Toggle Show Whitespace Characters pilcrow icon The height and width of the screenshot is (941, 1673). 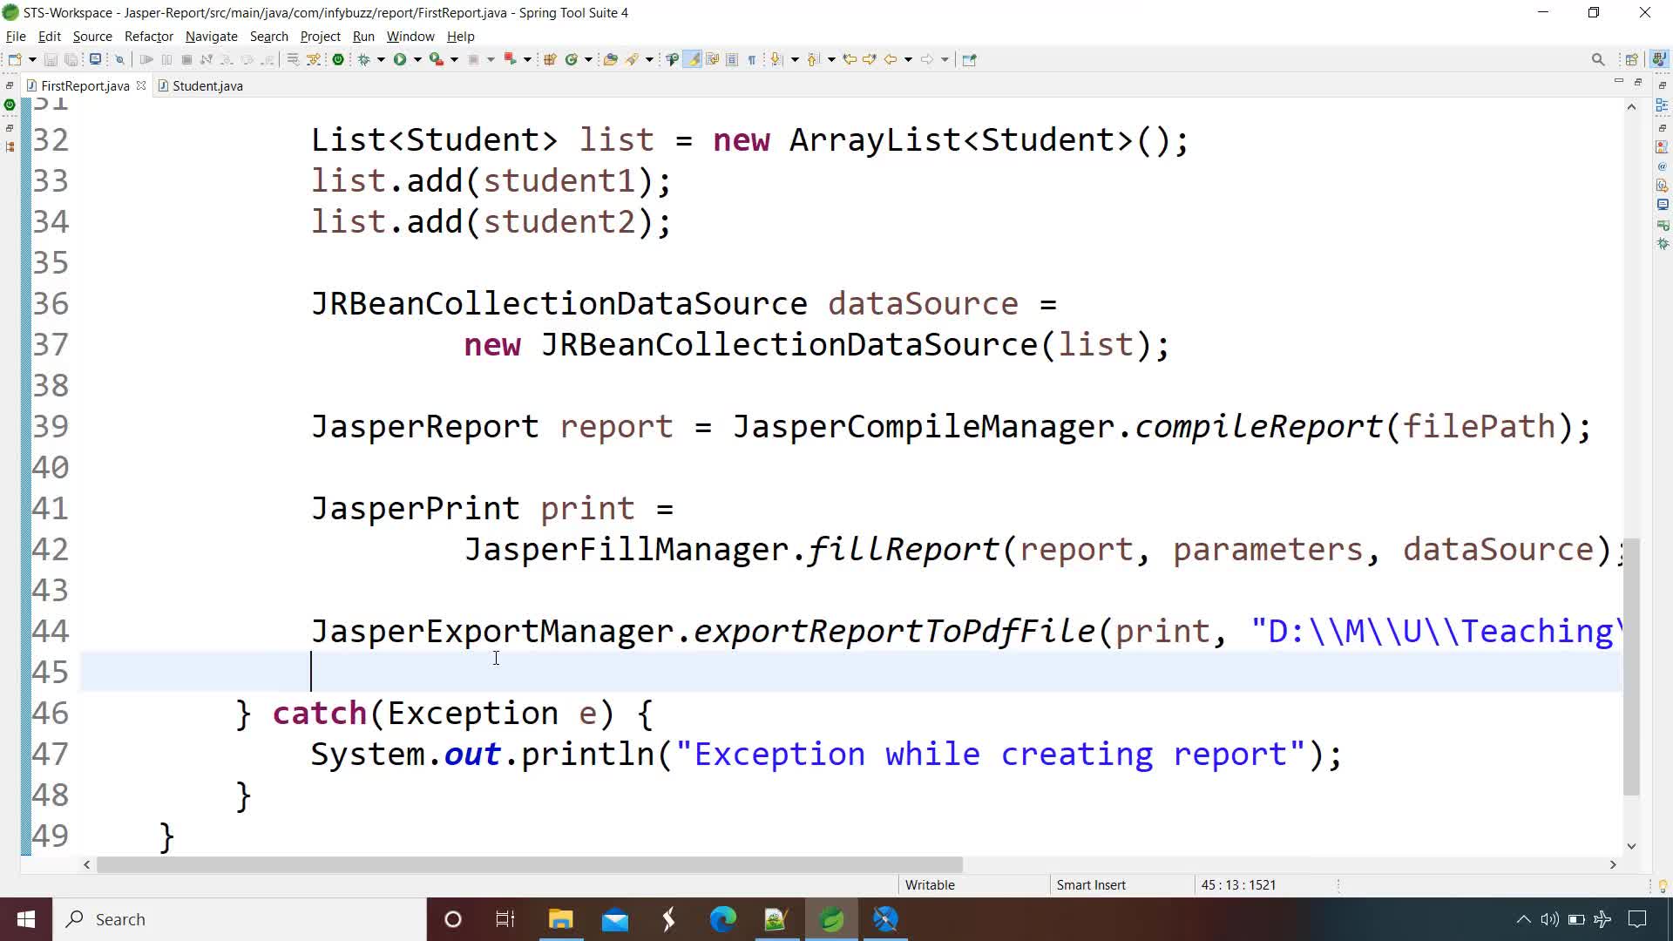tap(751, 59)
